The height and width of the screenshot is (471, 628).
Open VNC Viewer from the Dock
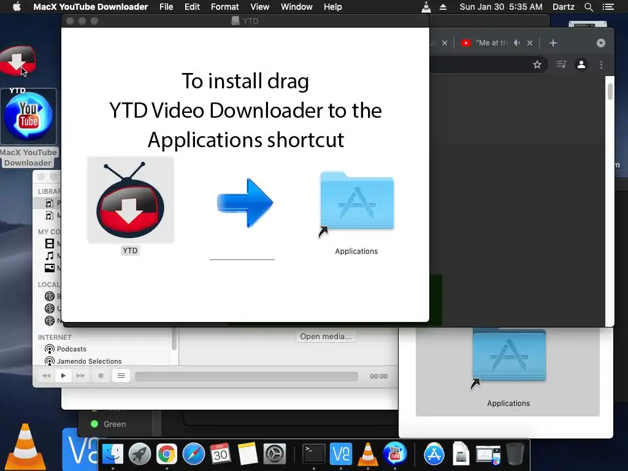pyautogui.click(x=341, y=454)
